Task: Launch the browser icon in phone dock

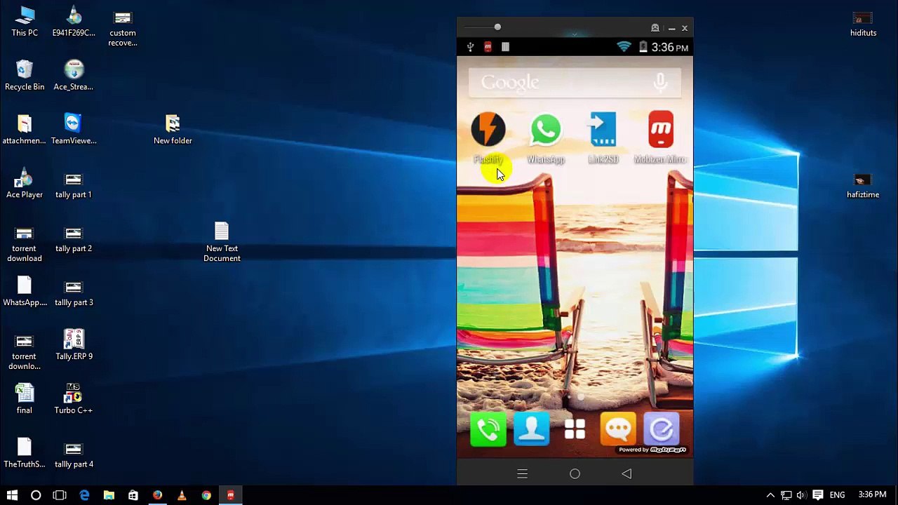Action: coord(661,429)
